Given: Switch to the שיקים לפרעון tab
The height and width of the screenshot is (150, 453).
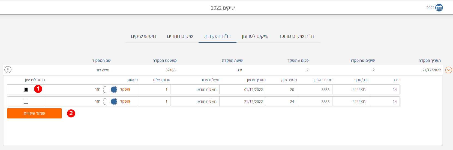Looking at the screenshot, I should coord(255,36).
